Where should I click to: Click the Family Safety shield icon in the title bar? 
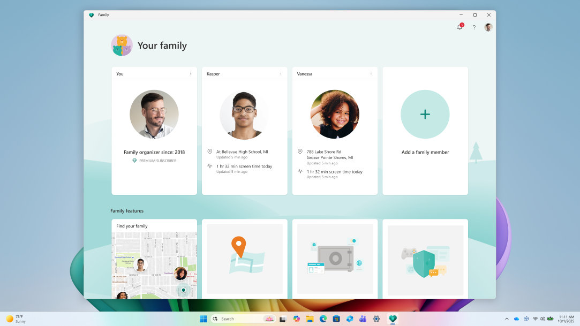tap(92, 15)
